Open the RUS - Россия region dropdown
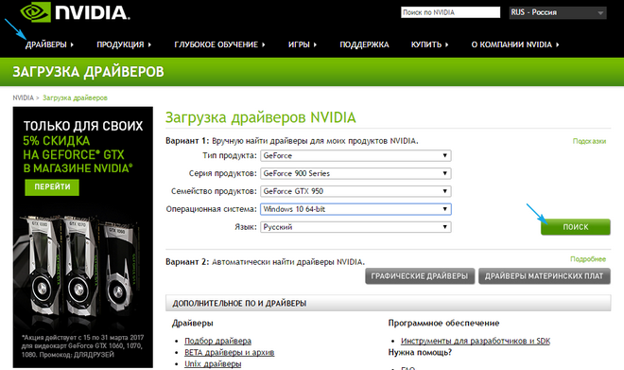624x370 pixels. pyautogui.click(x=558, y=12)
